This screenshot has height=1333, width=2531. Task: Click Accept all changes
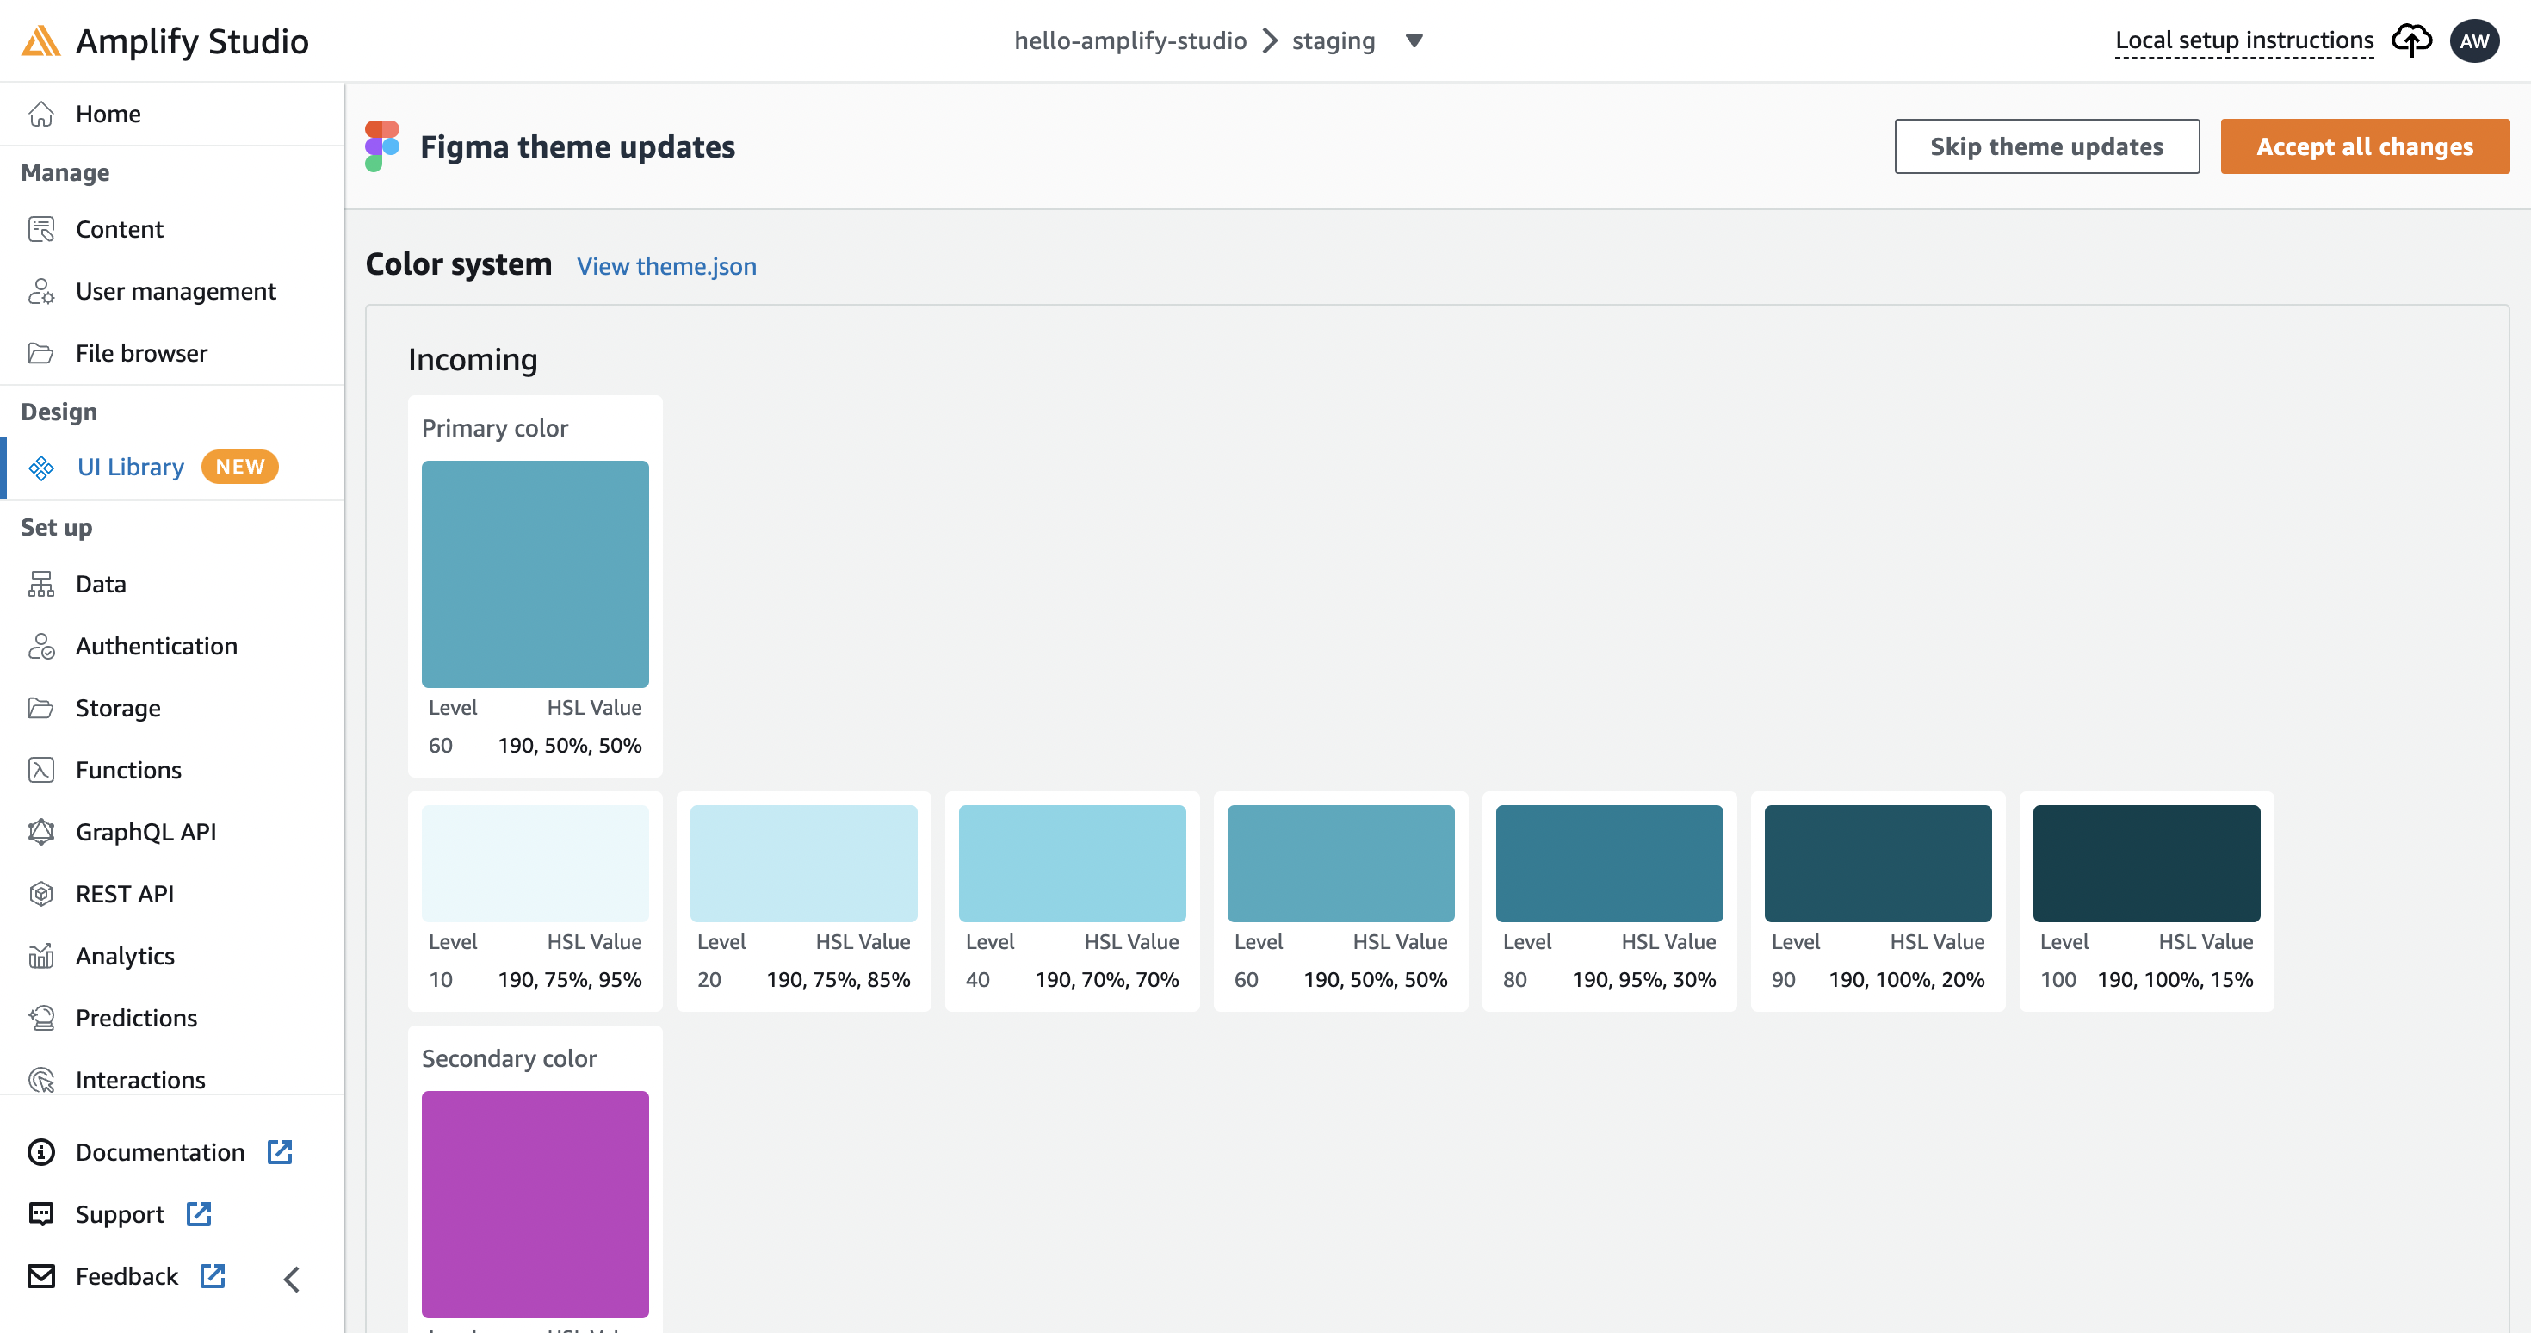pos(2364,146)
